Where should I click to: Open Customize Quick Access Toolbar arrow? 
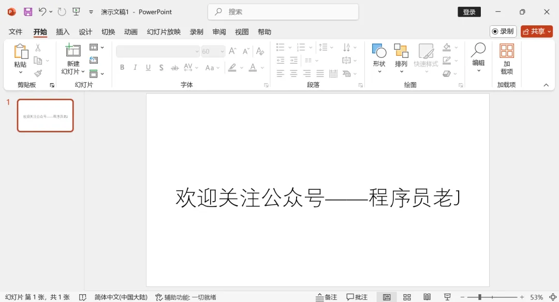(x=91, y=12)
